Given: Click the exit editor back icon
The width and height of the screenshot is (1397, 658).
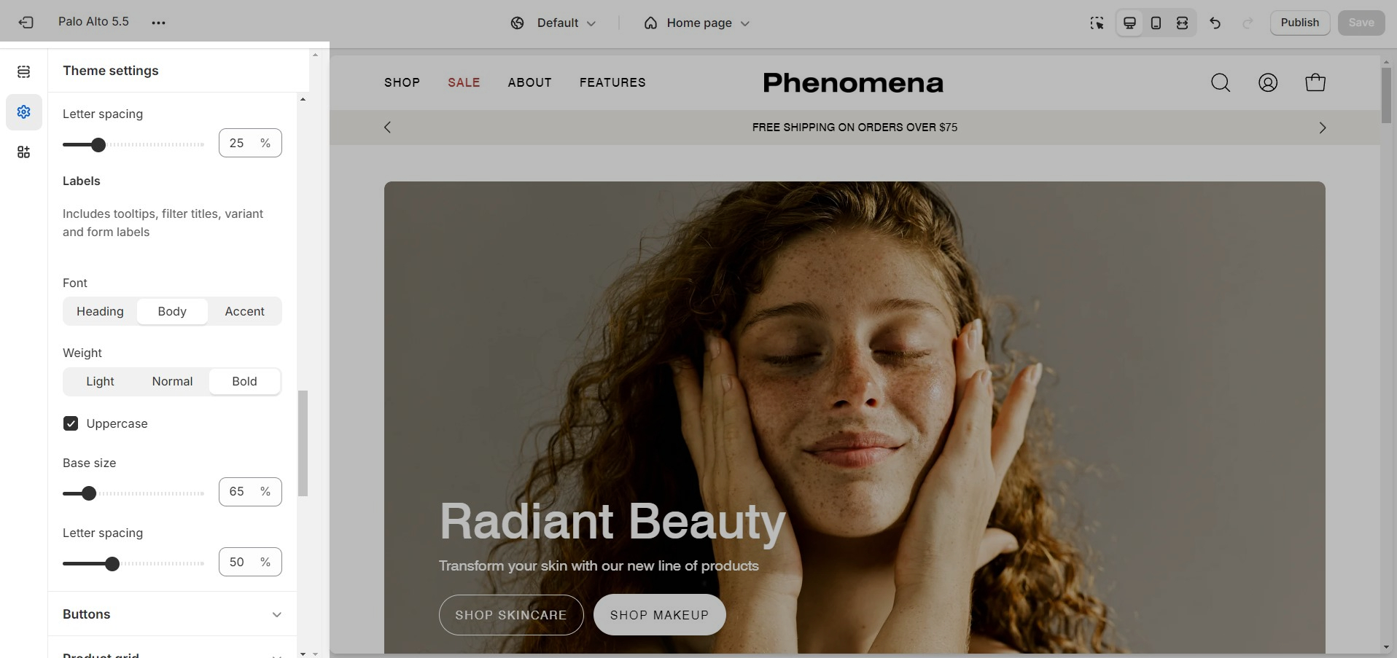Looking at the screenshot, I should point(26,23).
